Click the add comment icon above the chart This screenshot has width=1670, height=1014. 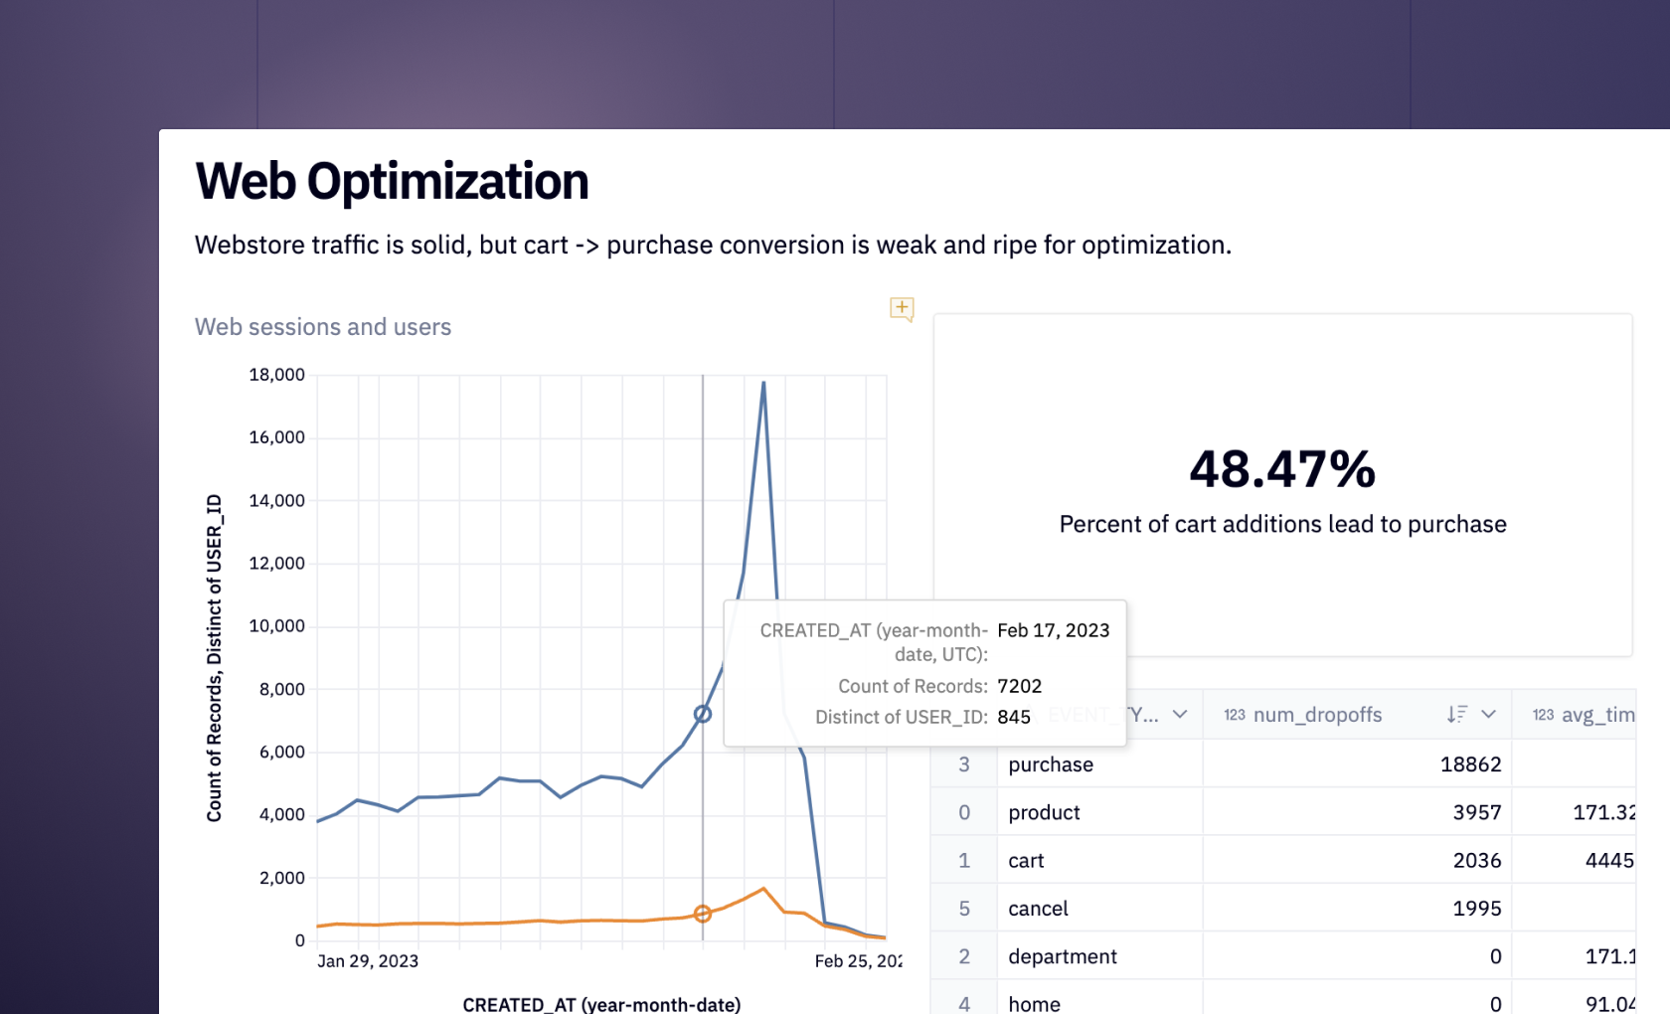tap(902, 309)
